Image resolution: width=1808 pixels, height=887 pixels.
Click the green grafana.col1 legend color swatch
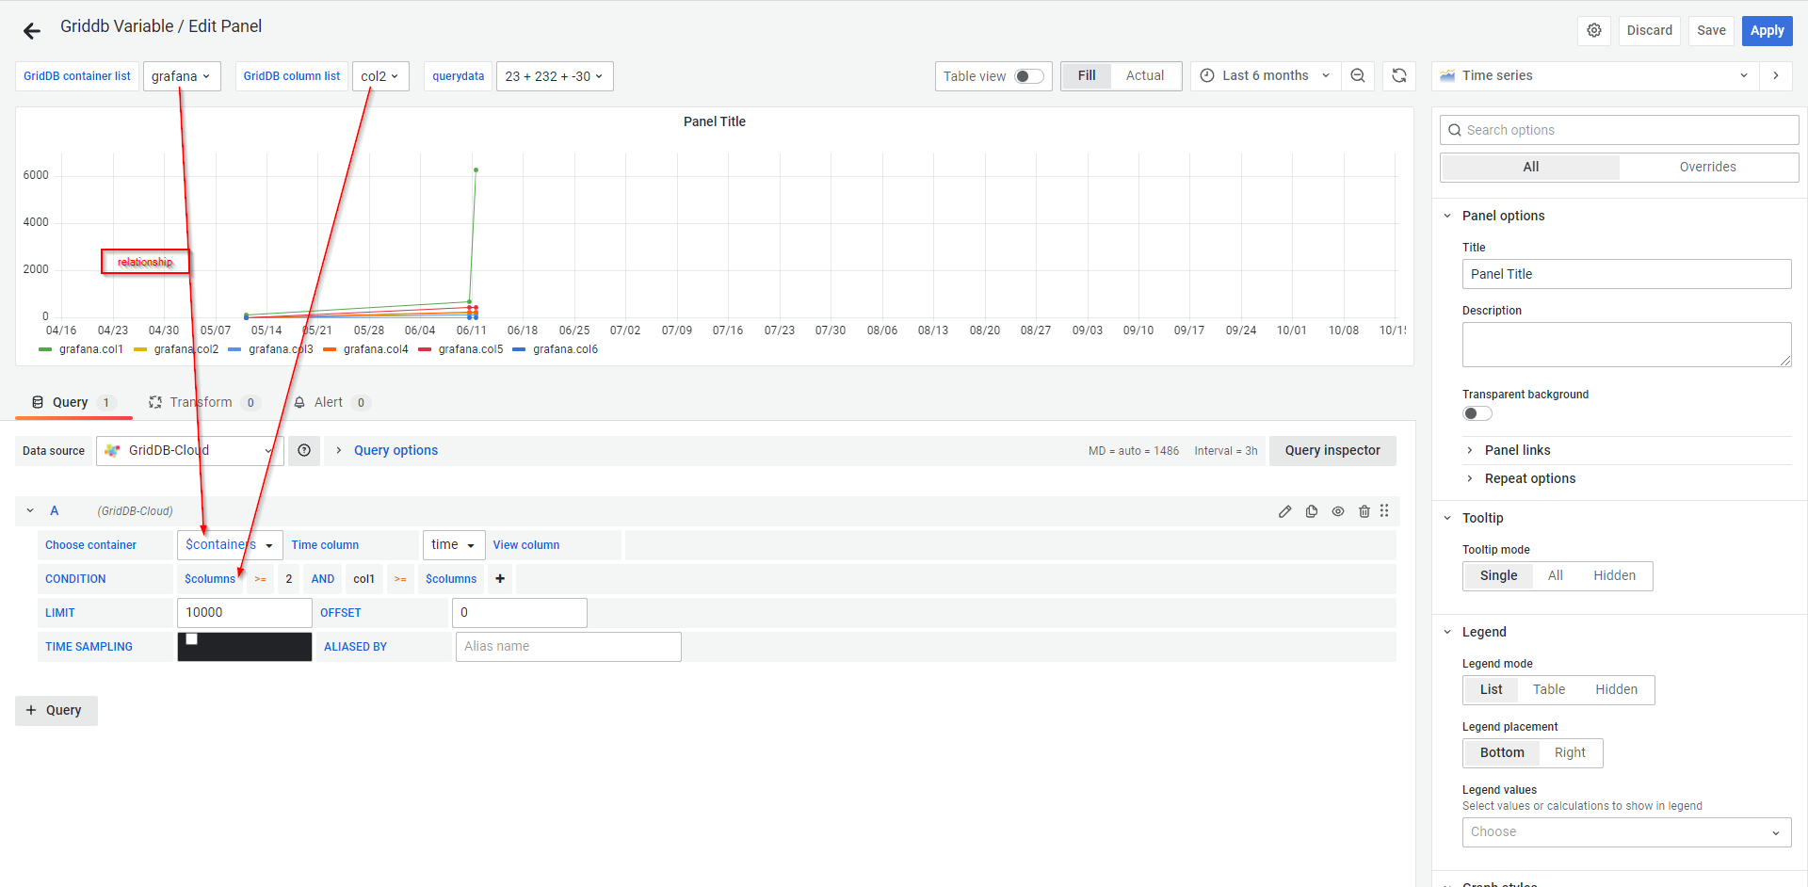(x=45, y=349)
